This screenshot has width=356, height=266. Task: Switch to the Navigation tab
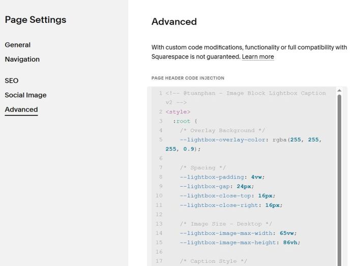click(x=22, y=59)
